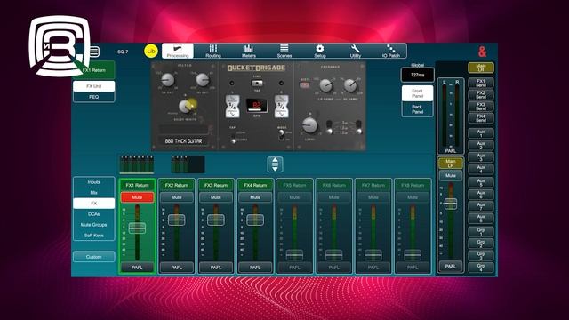Select the Back Panel view
Viewport: 569px width, 320px height.
coord(417,109)
